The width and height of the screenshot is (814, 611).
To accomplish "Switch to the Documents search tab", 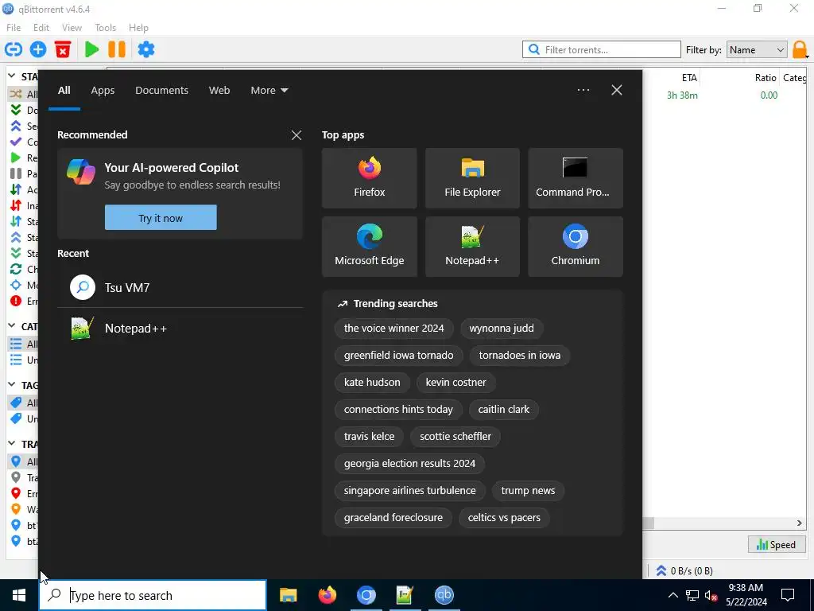I will 162,91.
